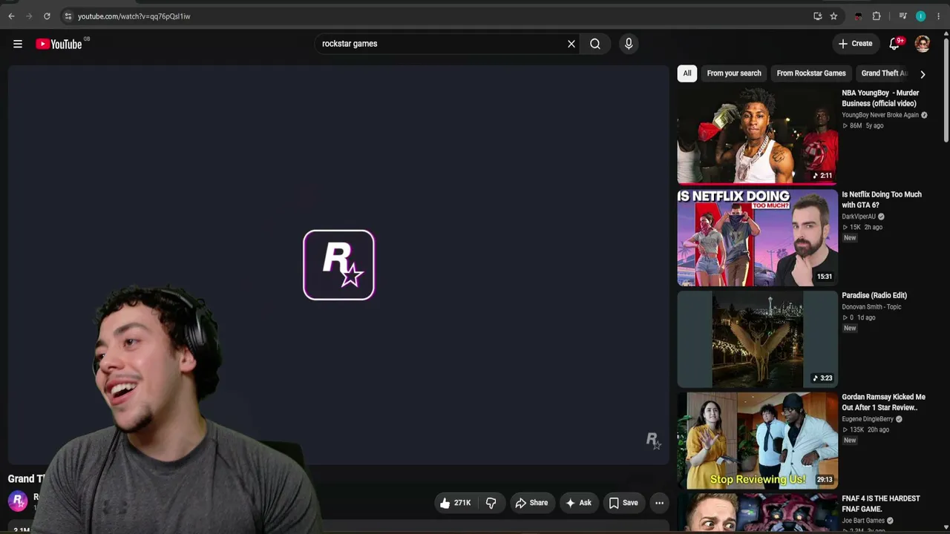Click the Rockstar watermark in the player
950x534 pixels.
652,441
